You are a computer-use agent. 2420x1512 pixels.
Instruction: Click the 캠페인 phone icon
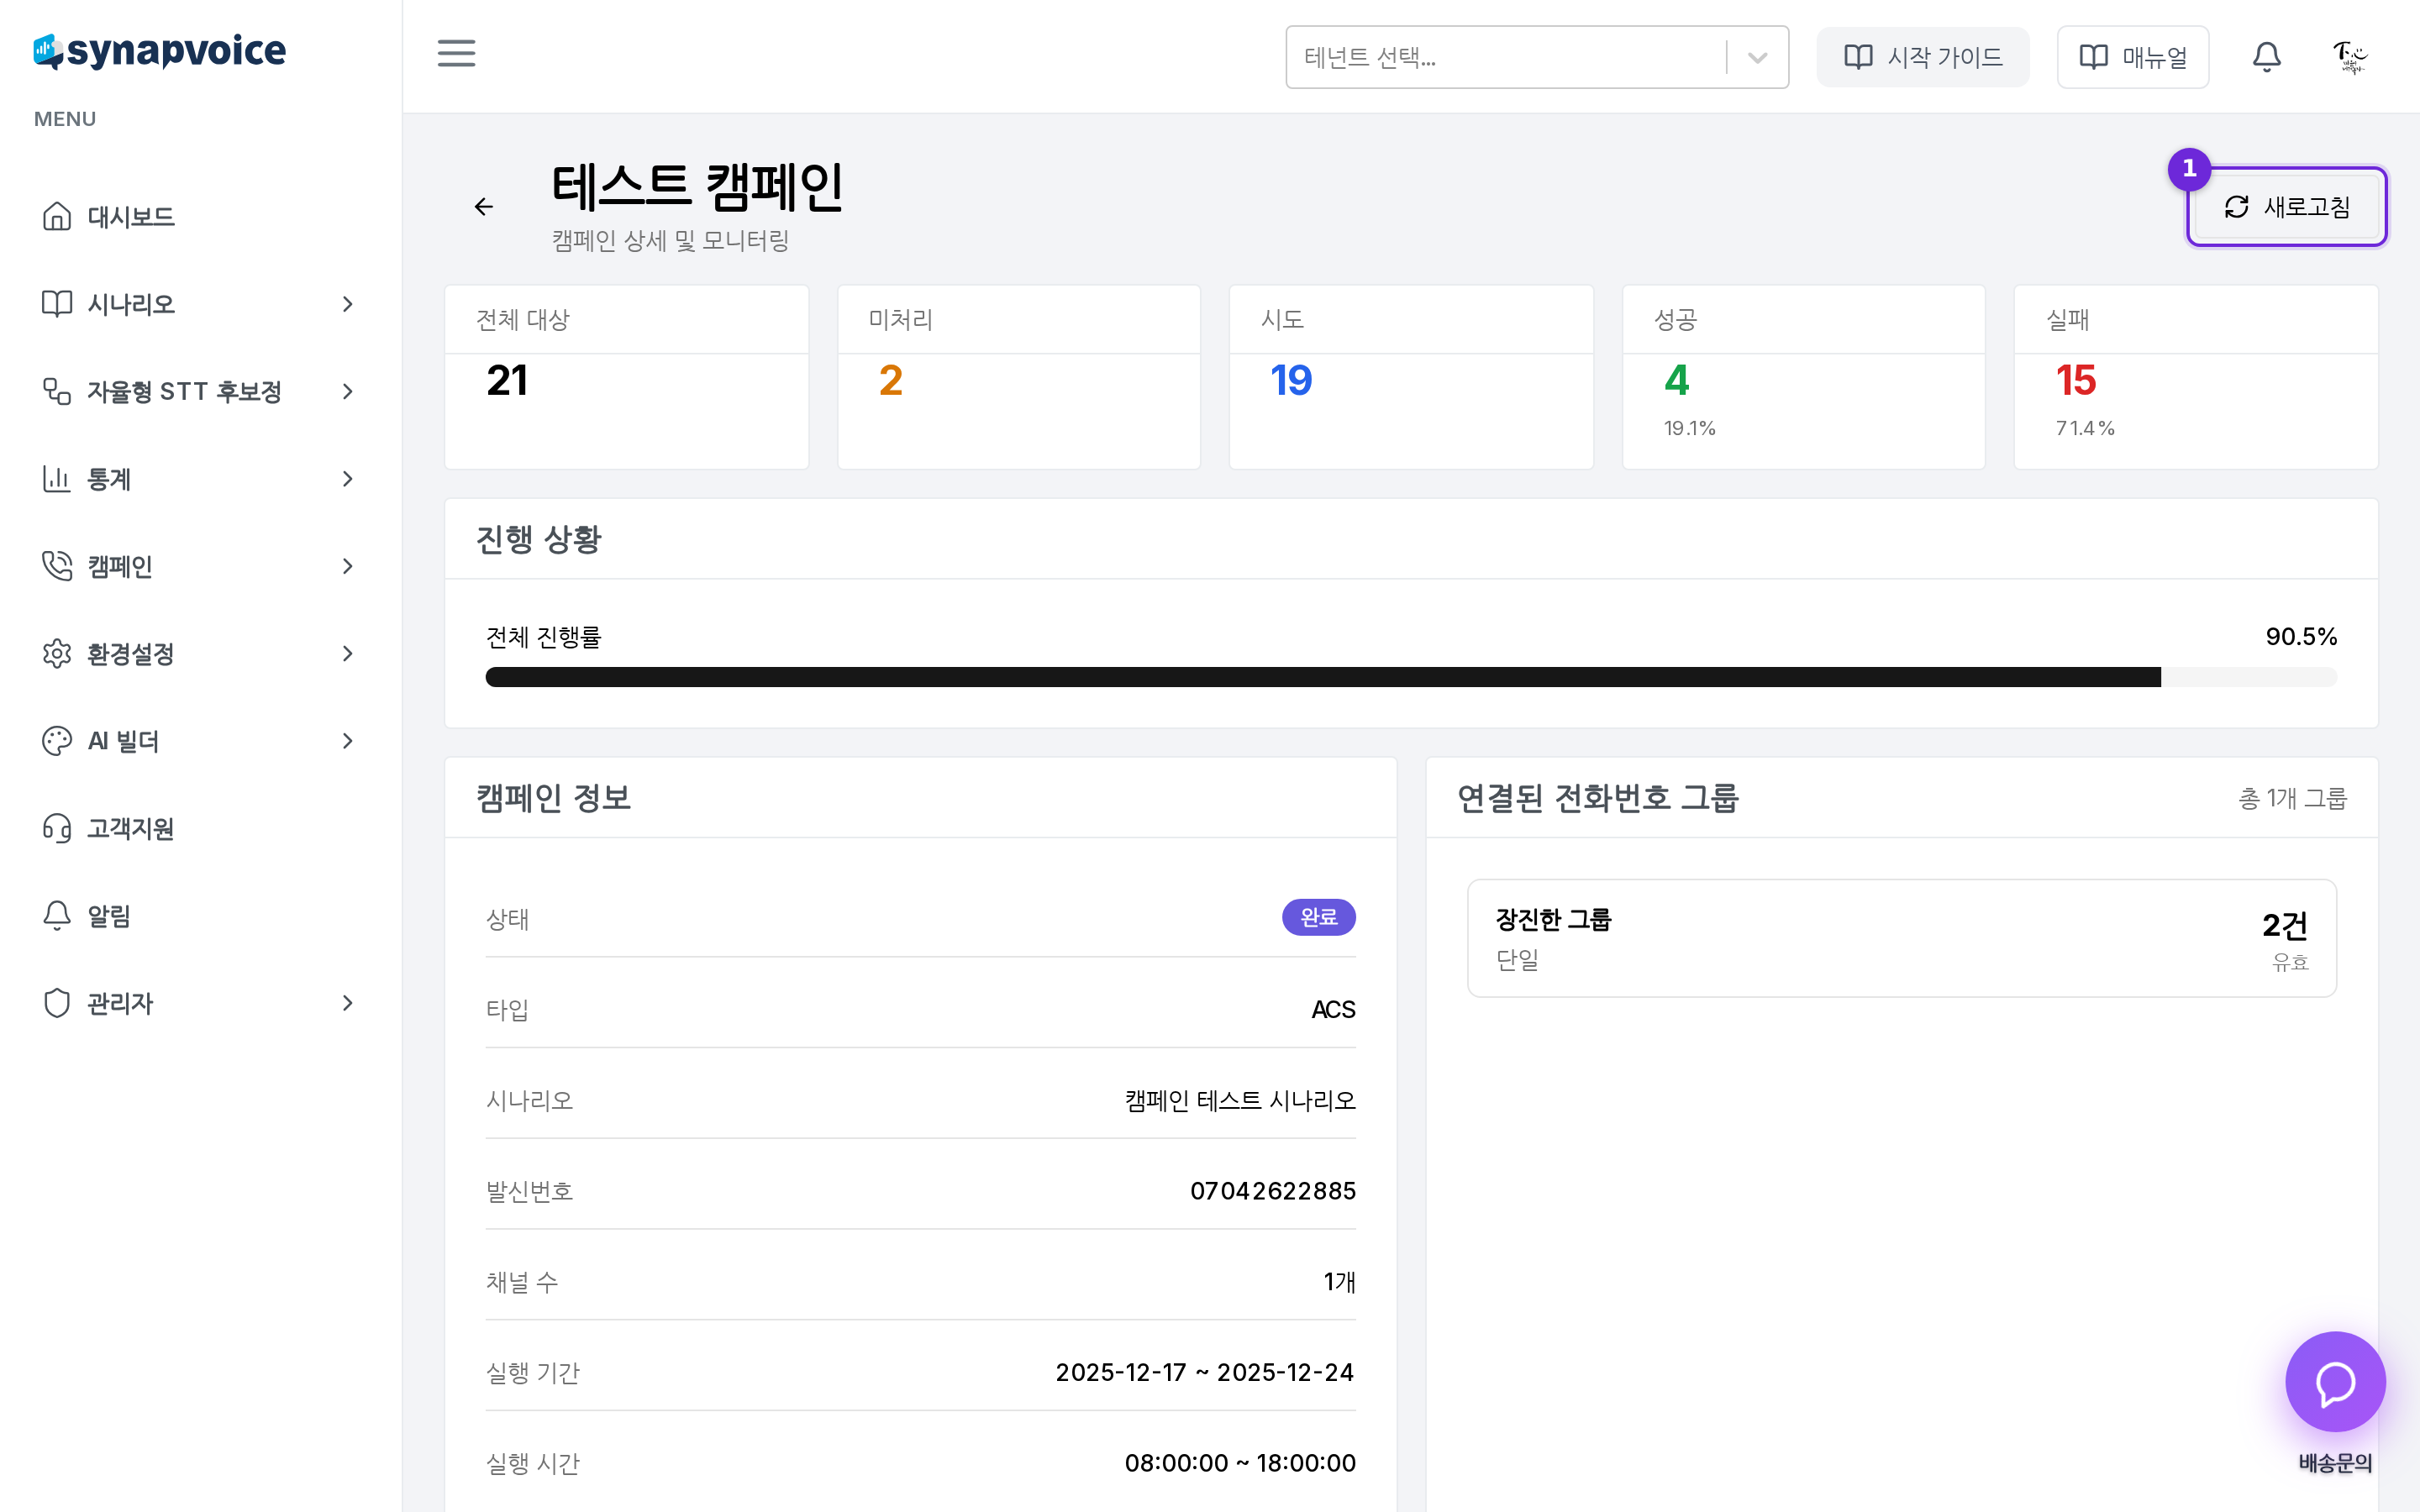coord(57,566)
